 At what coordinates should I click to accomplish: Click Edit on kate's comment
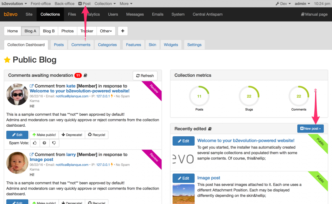point(17,135)
